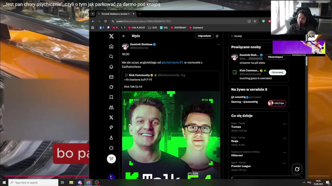Open quoted Kick Community account name
The width and height of the screenshot is (332, 186).
pos(139,75)
